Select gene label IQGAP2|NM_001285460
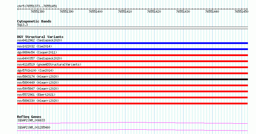Screen dimensions: 256x134 pos(34,127)
